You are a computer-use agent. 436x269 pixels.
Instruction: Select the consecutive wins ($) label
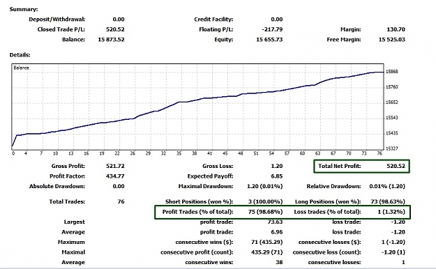(x=204, y=242)
